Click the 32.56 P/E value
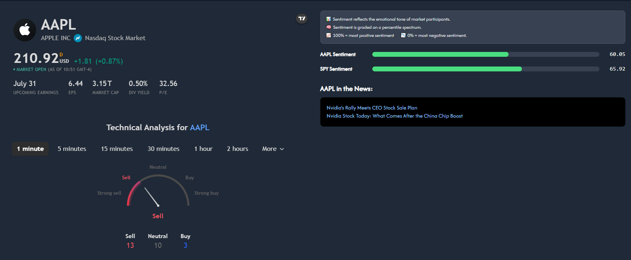The height and width of the screenshot is (260, 631). coord(168,84)
